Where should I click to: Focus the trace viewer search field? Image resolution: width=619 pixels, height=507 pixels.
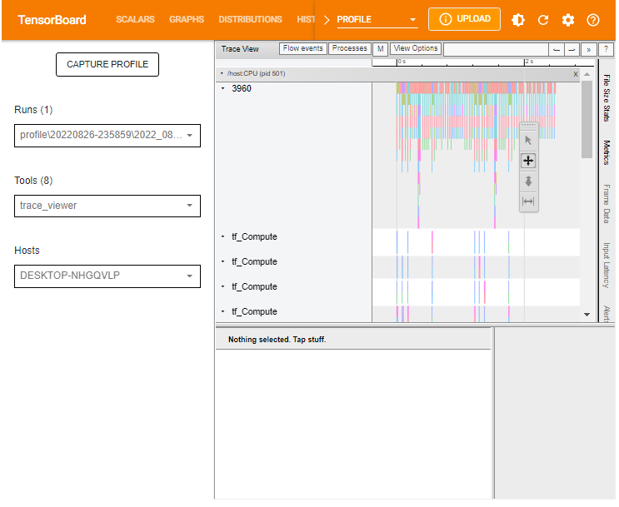(496, 50)
